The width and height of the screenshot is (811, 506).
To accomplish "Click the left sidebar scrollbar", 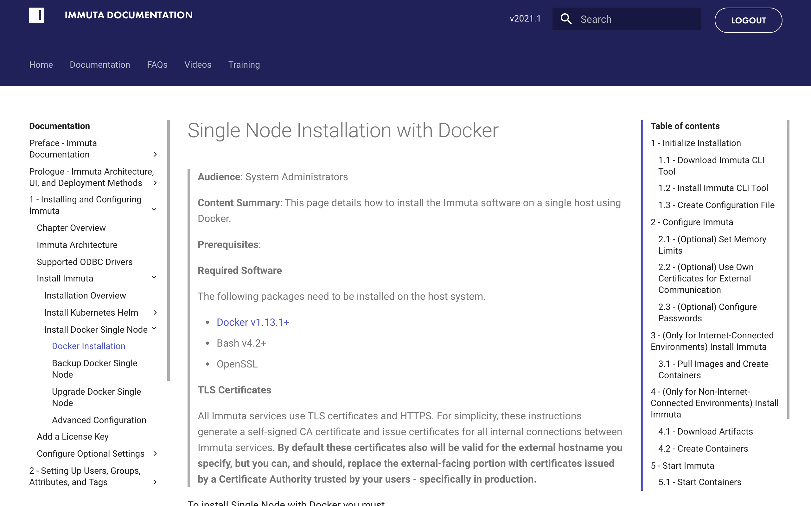I will (x=169, y=250).
